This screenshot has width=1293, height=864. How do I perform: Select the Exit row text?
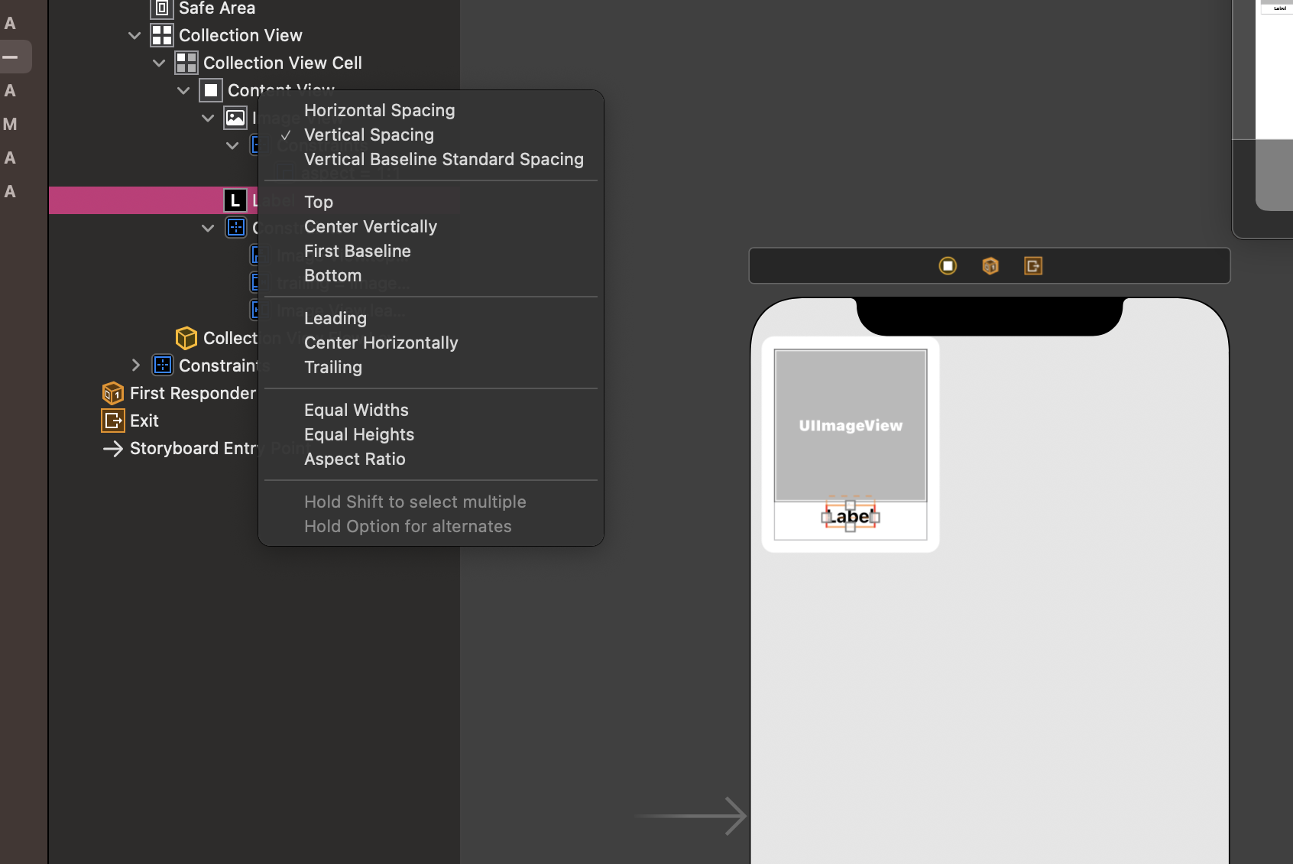[x=144, y=421]
